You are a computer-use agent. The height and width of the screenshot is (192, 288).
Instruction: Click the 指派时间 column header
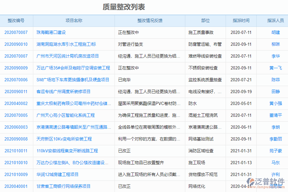point(241,20)
